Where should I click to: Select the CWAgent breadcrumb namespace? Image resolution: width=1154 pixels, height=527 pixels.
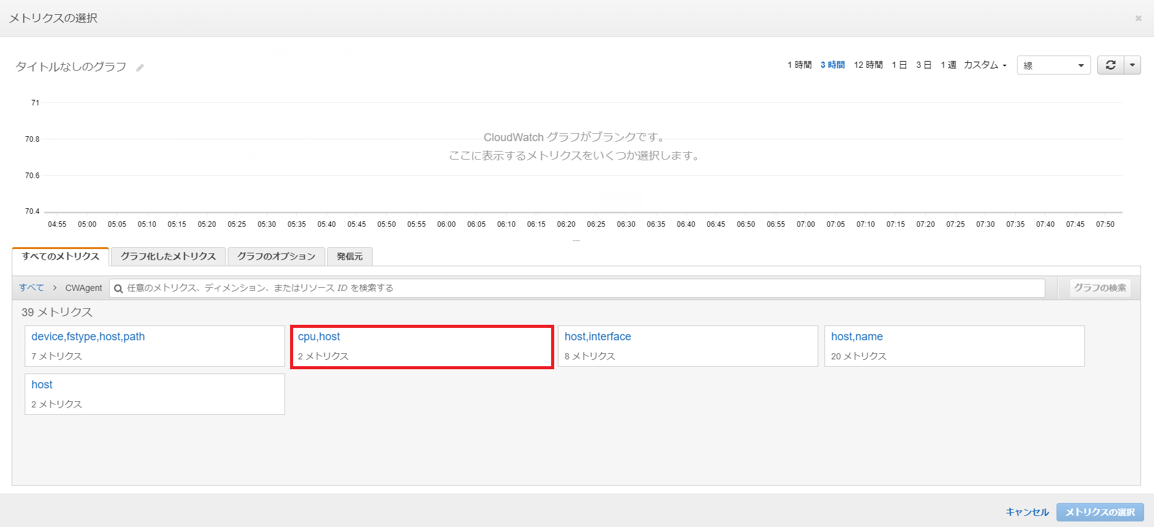click(x=84, y=288)
